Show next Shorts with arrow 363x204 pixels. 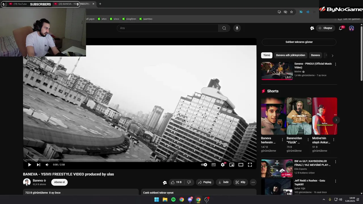coord(336,120)
